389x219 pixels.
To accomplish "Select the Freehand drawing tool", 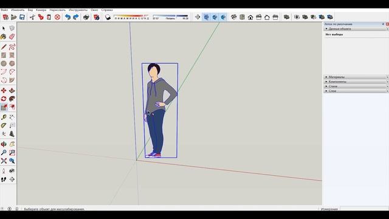I will [x=12, y=47].
